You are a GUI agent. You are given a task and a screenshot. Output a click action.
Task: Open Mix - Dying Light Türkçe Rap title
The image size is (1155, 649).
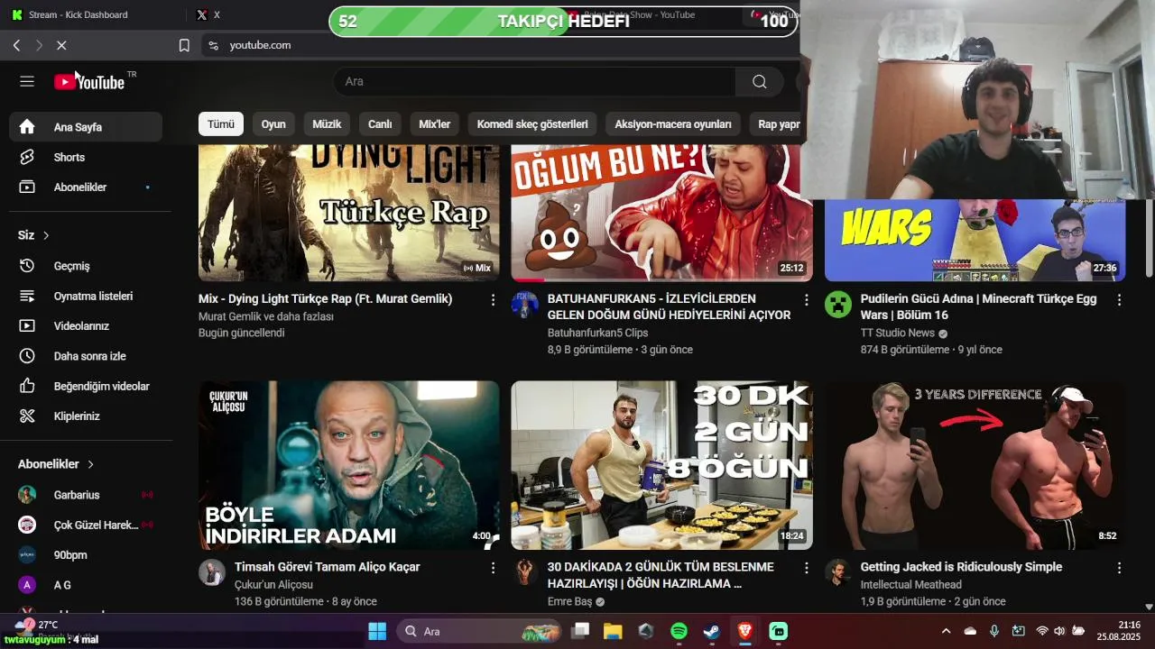pyautogui.click(x=326, y=298)
